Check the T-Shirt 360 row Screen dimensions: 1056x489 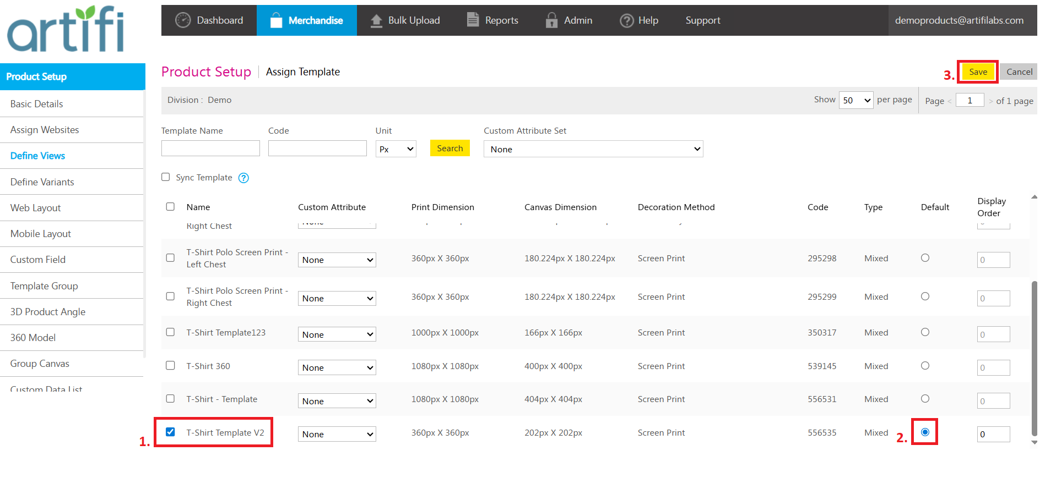170,366
